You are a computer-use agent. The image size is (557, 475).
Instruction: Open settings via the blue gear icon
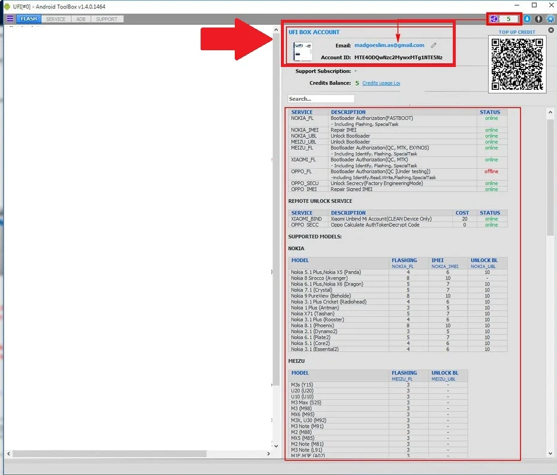[x=550, y=19]
